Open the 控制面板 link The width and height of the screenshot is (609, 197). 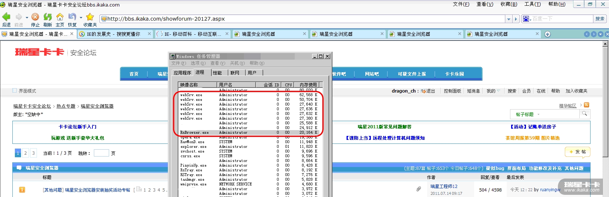point(452,91)
